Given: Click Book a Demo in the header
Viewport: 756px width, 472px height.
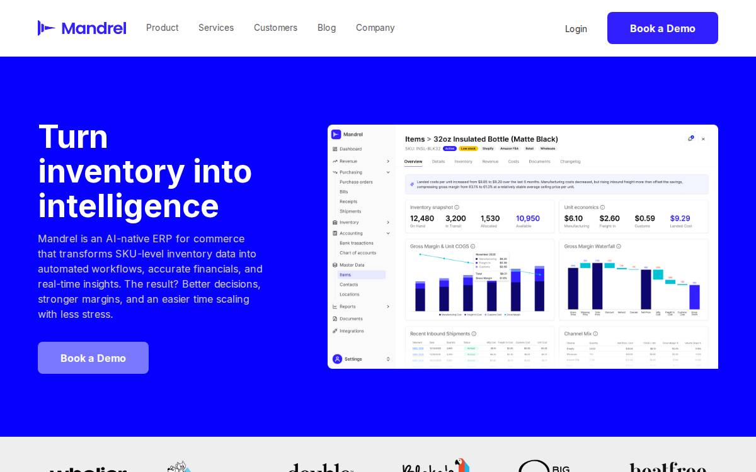Looking at the screenshot, I should pos(663,28).
